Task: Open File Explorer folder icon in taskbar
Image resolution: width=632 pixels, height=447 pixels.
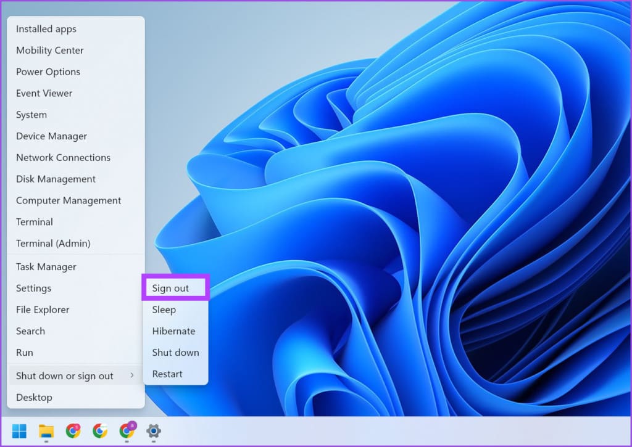Action: (46, 431)
